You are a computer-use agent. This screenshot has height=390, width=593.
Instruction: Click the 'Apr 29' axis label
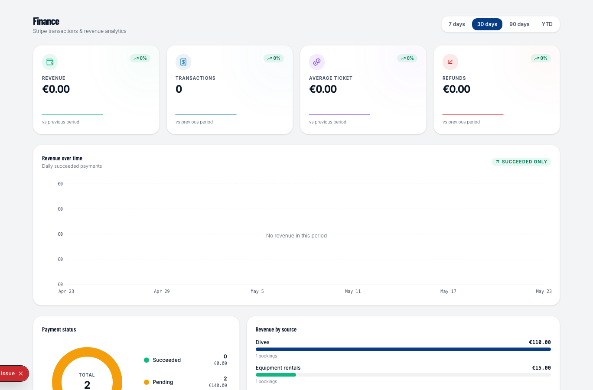click(x=162, y=292)
